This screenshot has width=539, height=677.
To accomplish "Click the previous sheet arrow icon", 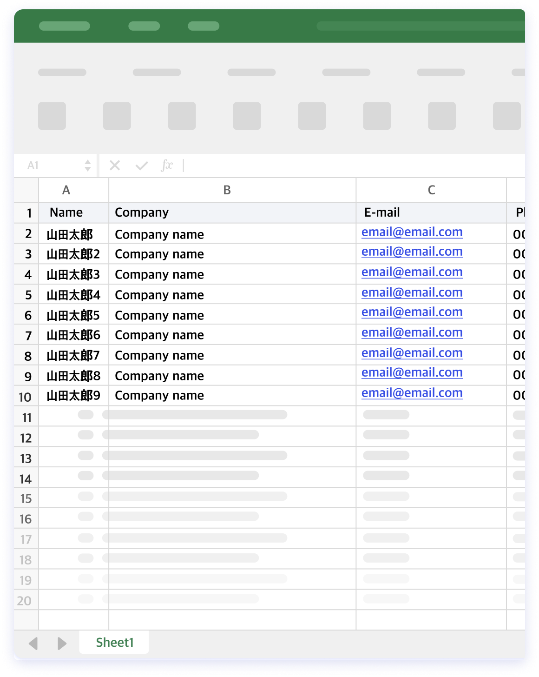I will pyautogui.click(x=33, y=644).
